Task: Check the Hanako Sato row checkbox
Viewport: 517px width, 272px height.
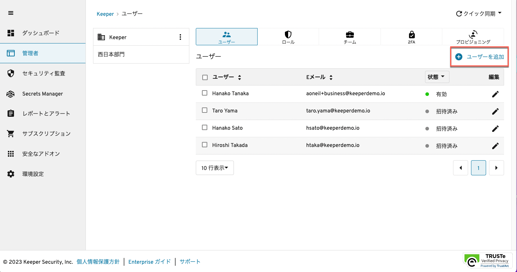Action: pos(205,128)
